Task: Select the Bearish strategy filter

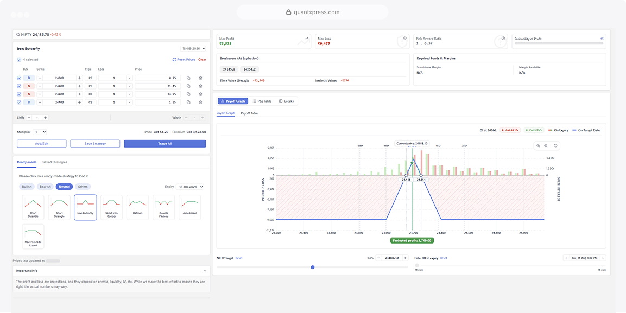Action: (x=45, y=187)
